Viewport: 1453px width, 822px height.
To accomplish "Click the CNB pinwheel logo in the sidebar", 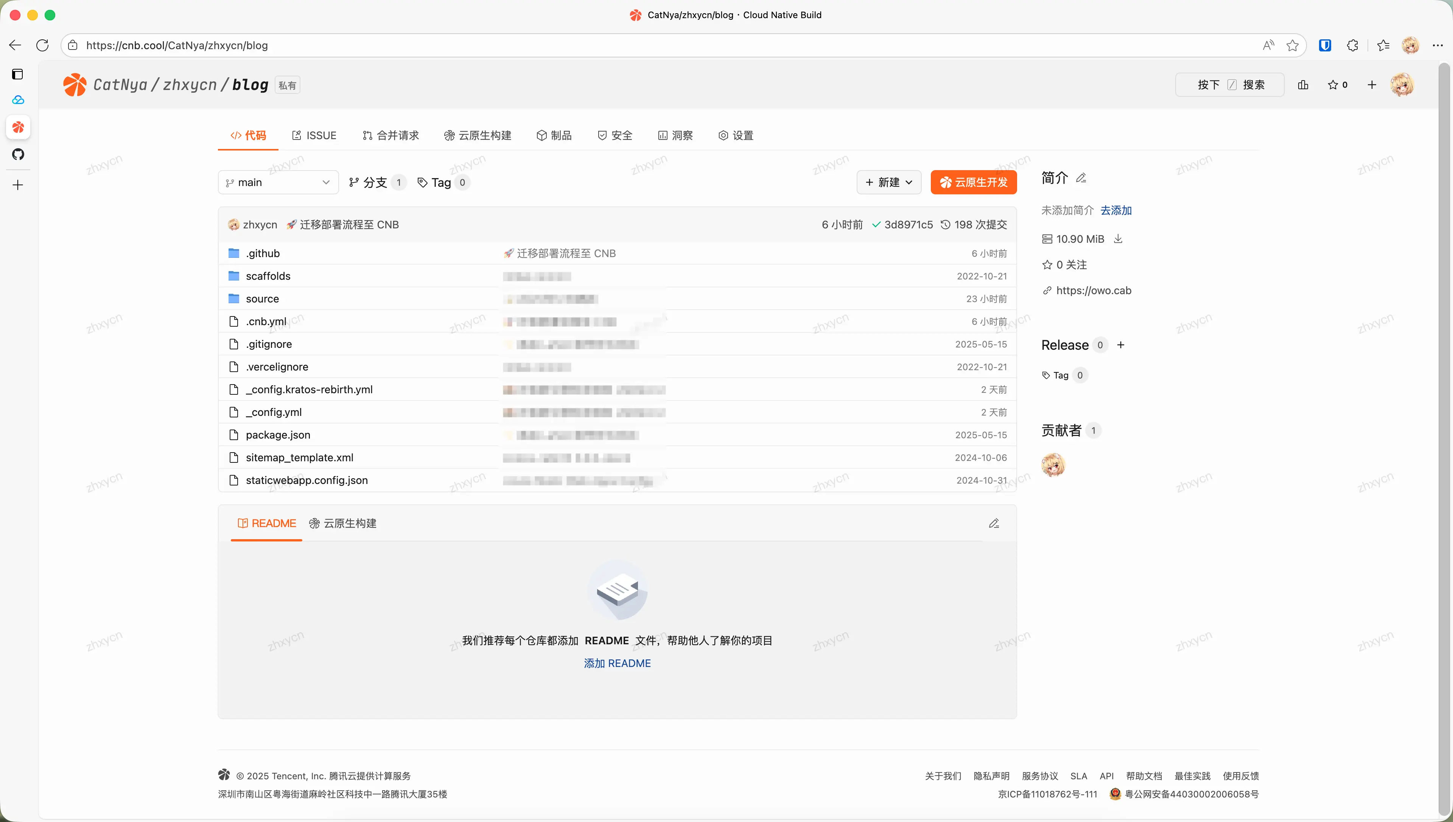I will [x=19, y=127].
